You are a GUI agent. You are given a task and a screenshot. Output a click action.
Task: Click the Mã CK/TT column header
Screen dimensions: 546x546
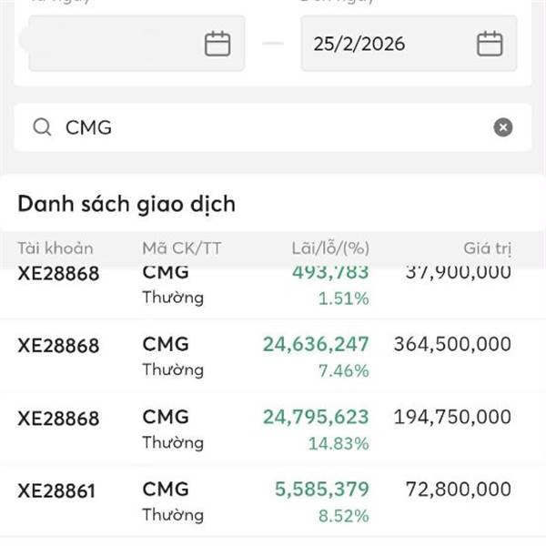point(182,248)
